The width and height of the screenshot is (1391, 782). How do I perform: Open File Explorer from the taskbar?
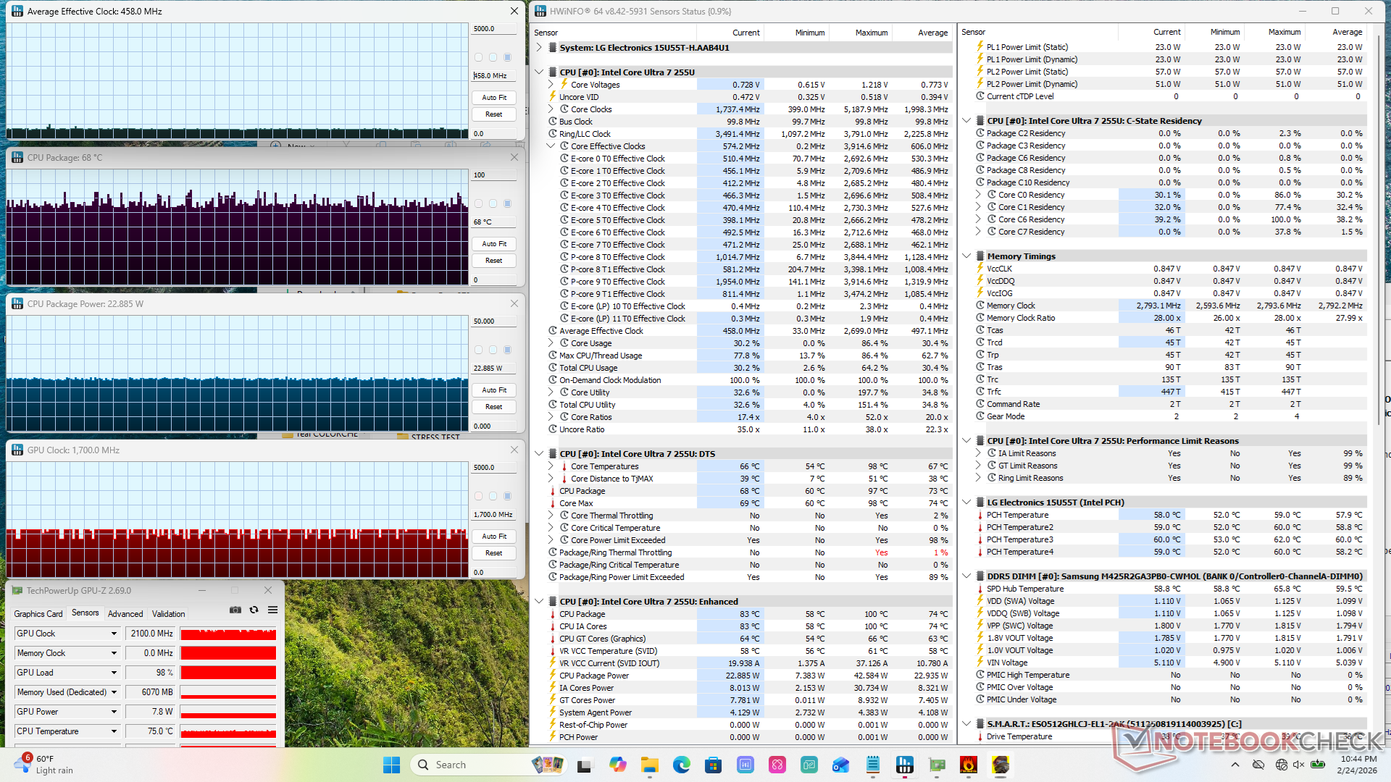(649, 765)
